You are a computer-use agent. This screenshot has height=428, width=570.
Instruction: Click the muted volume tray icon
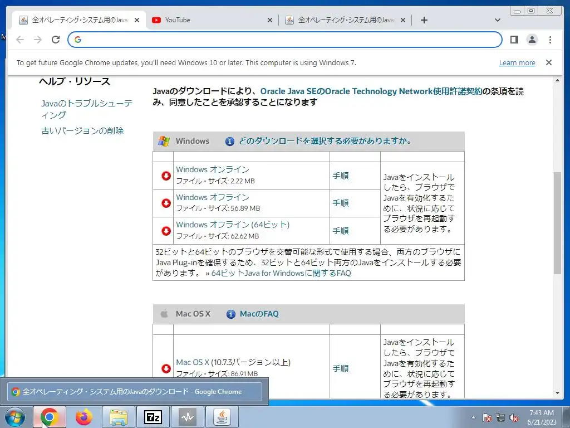pos(514,417)
